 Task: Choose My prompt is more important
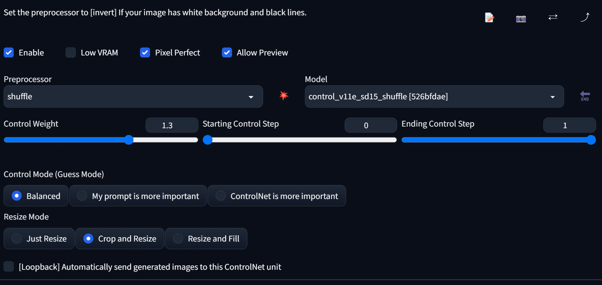point(138,196)
